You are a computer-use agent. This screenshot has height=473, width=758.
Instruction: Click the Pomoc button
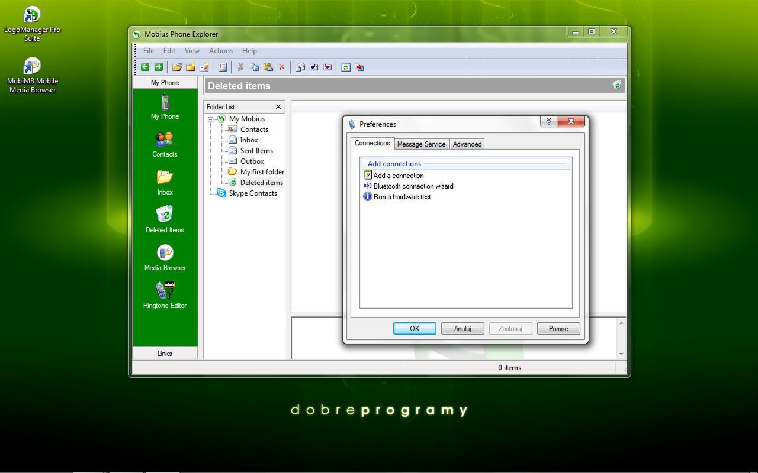point(558,329)
